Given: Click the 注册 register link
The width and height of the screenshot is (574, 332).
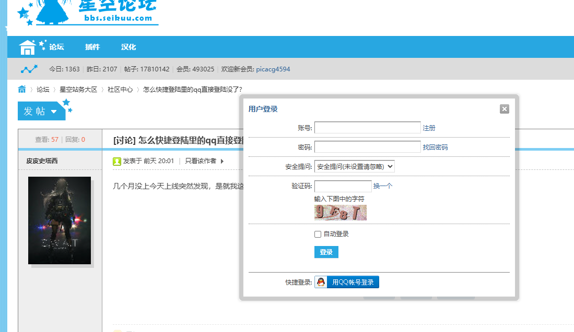Looking at the screenshot, I should click(429, 128).
